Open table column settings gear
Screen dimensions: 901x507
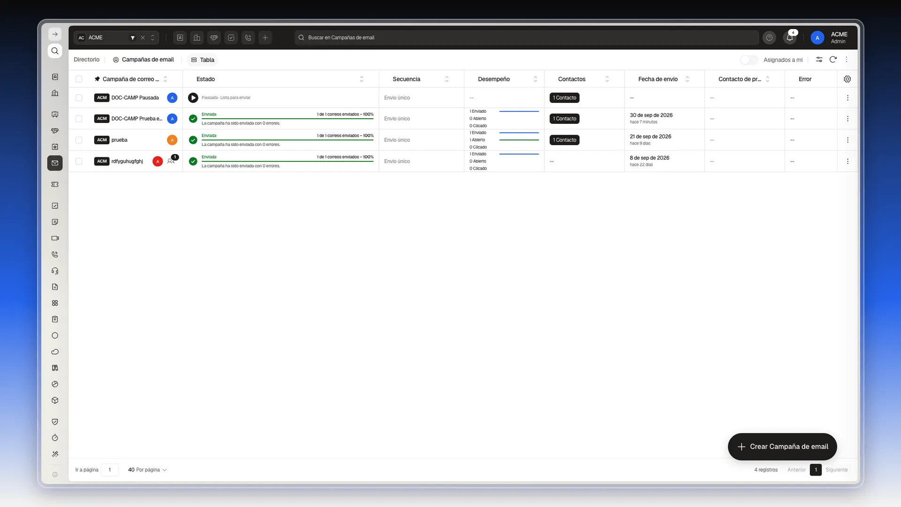pyautogui.click(x=847, y=79)
